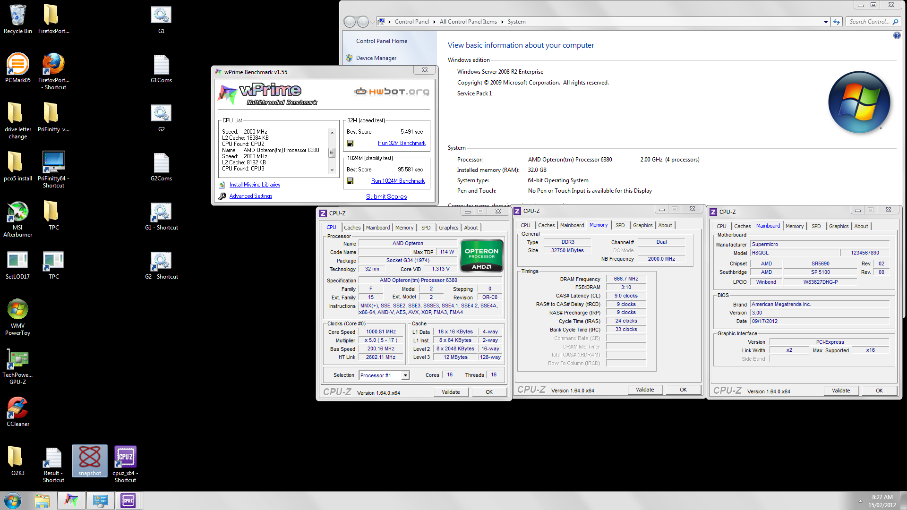Expand the breadcrumb arrow after All Control Panel Items
The width and height of the screenshot is (907, 510).
pos(502,22)
